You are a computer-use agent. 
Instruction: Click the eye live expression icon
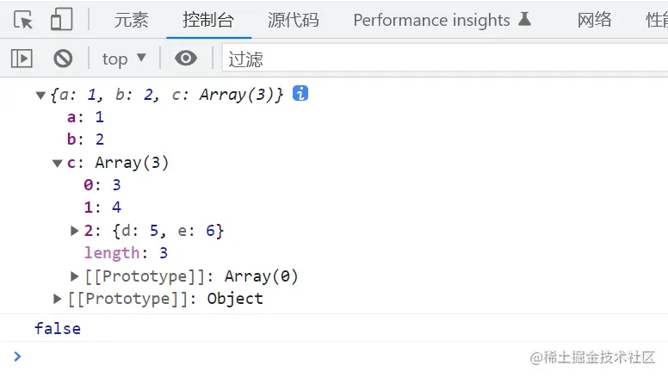point(185,59)
